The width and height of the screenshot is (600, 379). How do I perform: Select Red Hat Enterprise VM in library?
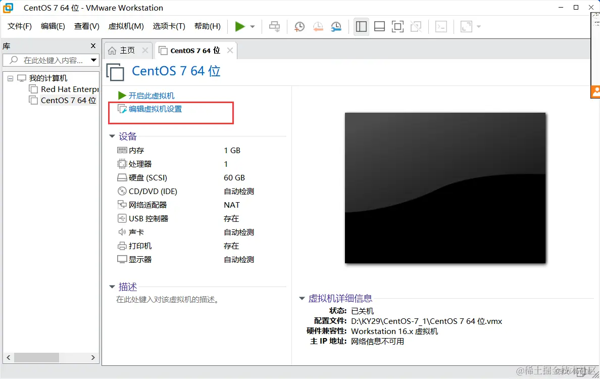[69, 89]
